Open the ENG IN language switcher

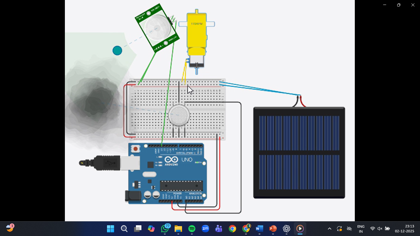click(361, 229)
